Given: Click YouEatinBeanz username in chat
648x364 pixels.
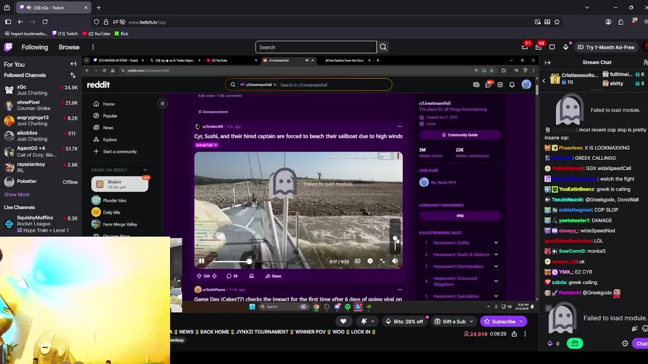Looking at the screenshot, I should 577,190.
